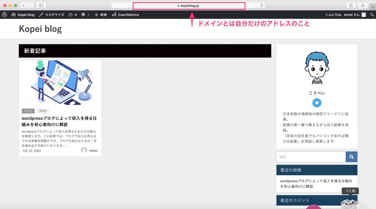The width and height of the screenshot is (376, 209).
Task: Open the カスタマイズ customizer link
Action: click(x=51, y=15)
